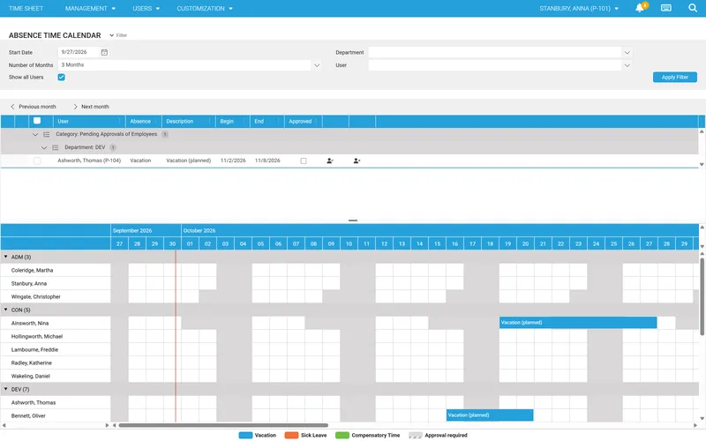706x441 pixels.
Task: Select Ainsworth, Nina's Vacation (planned) bar
Action: click(578, 323)
